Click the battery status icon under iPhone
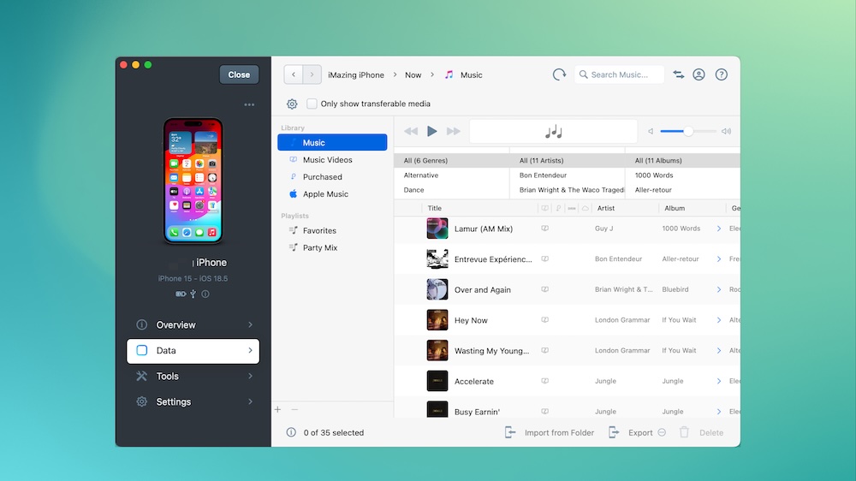856x481 pixels. [x=181, y=294]
